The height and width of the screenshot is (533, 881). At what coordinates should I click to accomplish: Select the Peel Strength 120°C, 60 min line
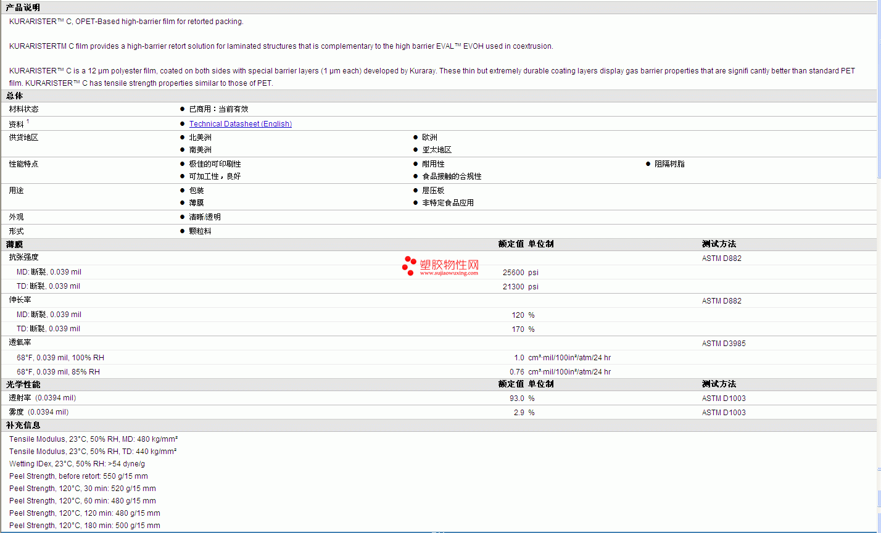pos(83,501)
